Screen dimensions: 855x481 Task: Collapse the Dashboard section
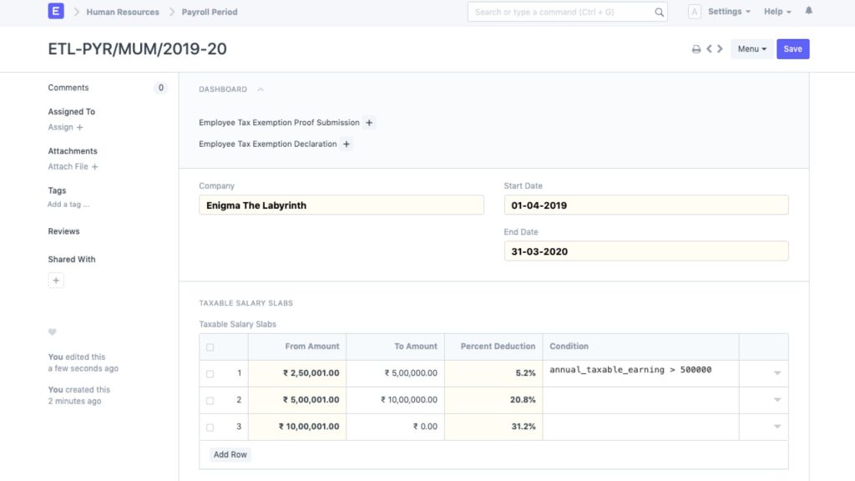[261, 89]
